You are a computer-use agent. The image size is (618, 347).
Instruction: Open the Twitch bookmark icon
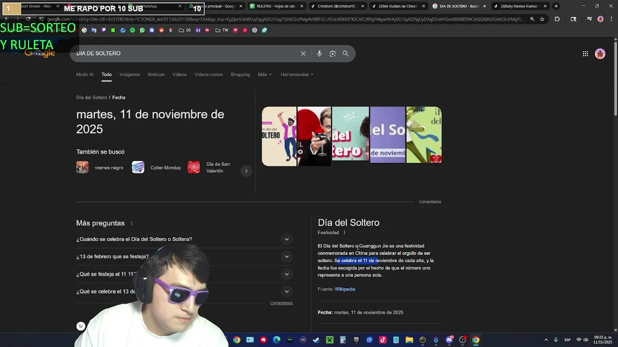pos(103,30)
